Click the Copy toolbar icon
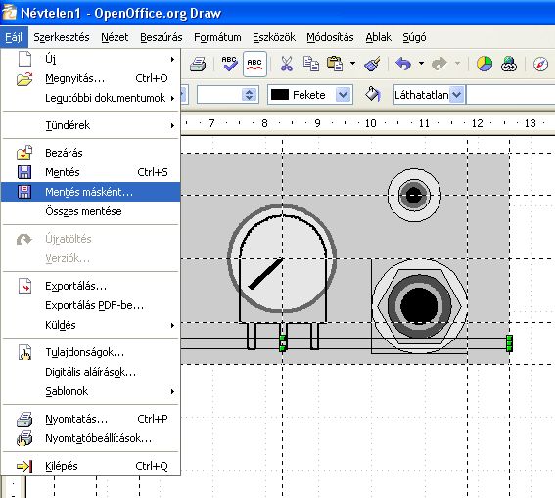The height and width of the screenshot is (498, 555). (311, 64)
